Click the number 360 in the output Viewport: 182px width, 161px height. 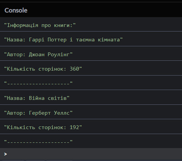click(x=74, y=69)
